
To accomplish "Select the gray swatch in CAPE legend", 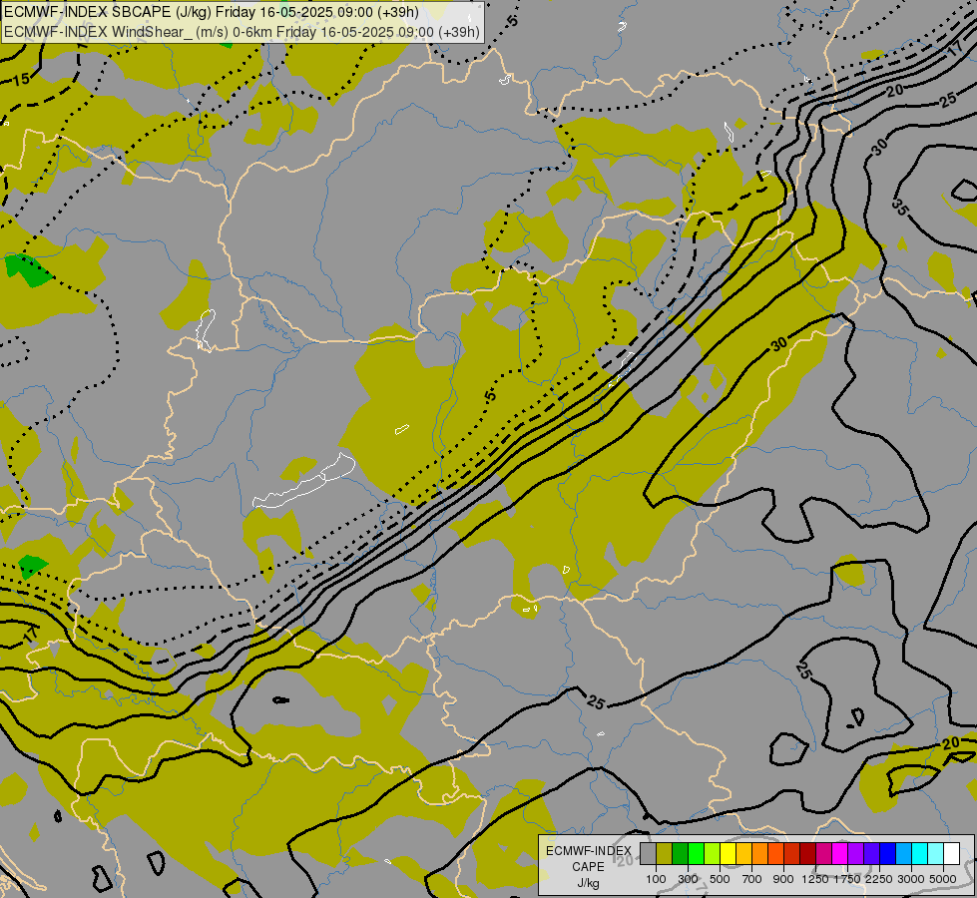I will [x=648, y=854].
